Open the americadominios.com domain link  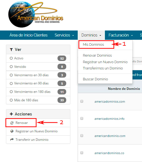click(x=110, y=102)
